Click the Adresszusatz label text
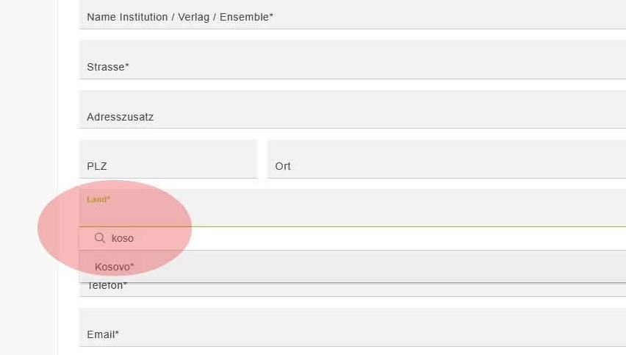Image resolution: width=626 pixels, height=355 pixels. point(120,117)
